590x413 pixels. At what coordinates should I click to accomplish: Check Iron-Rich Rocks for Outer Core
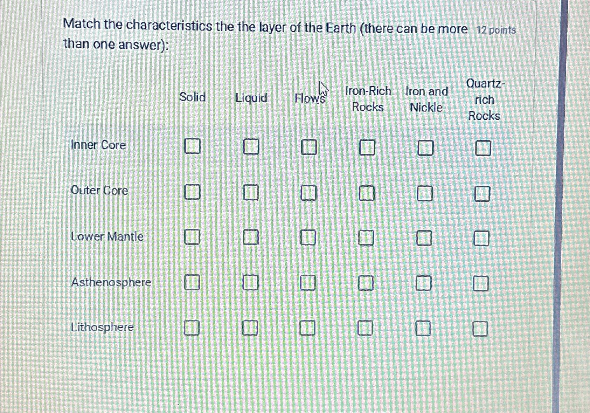click(367, 192)
